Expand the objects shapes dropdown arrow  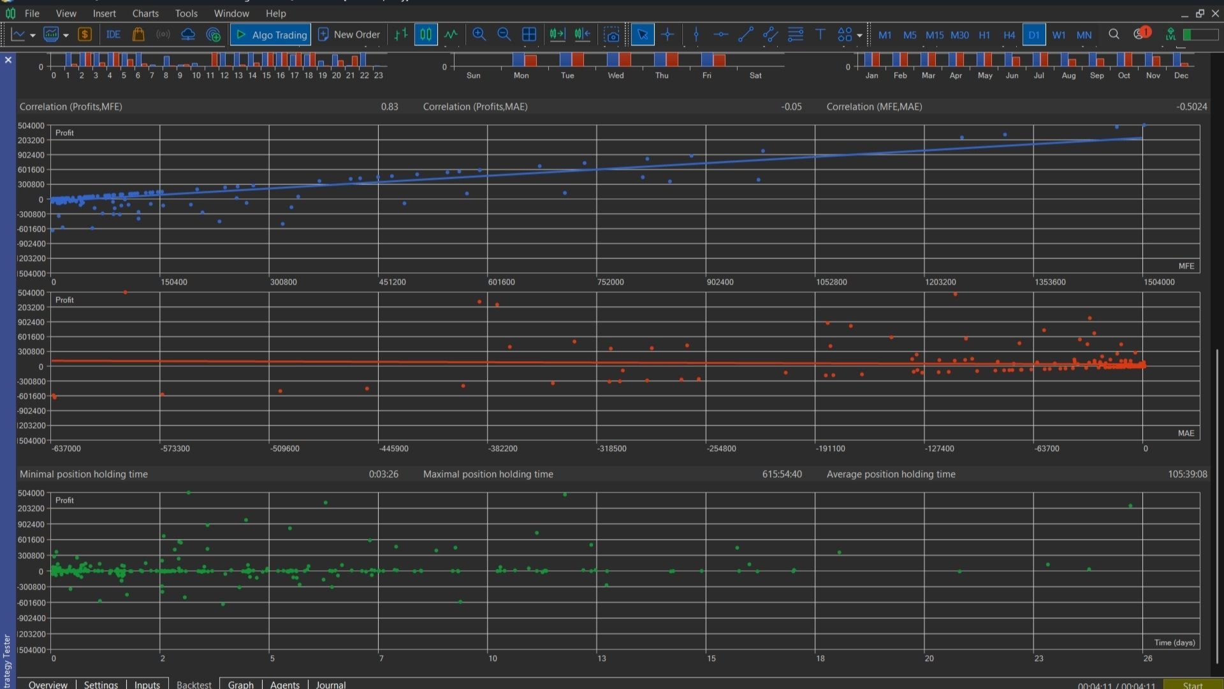tap(859, 36)
